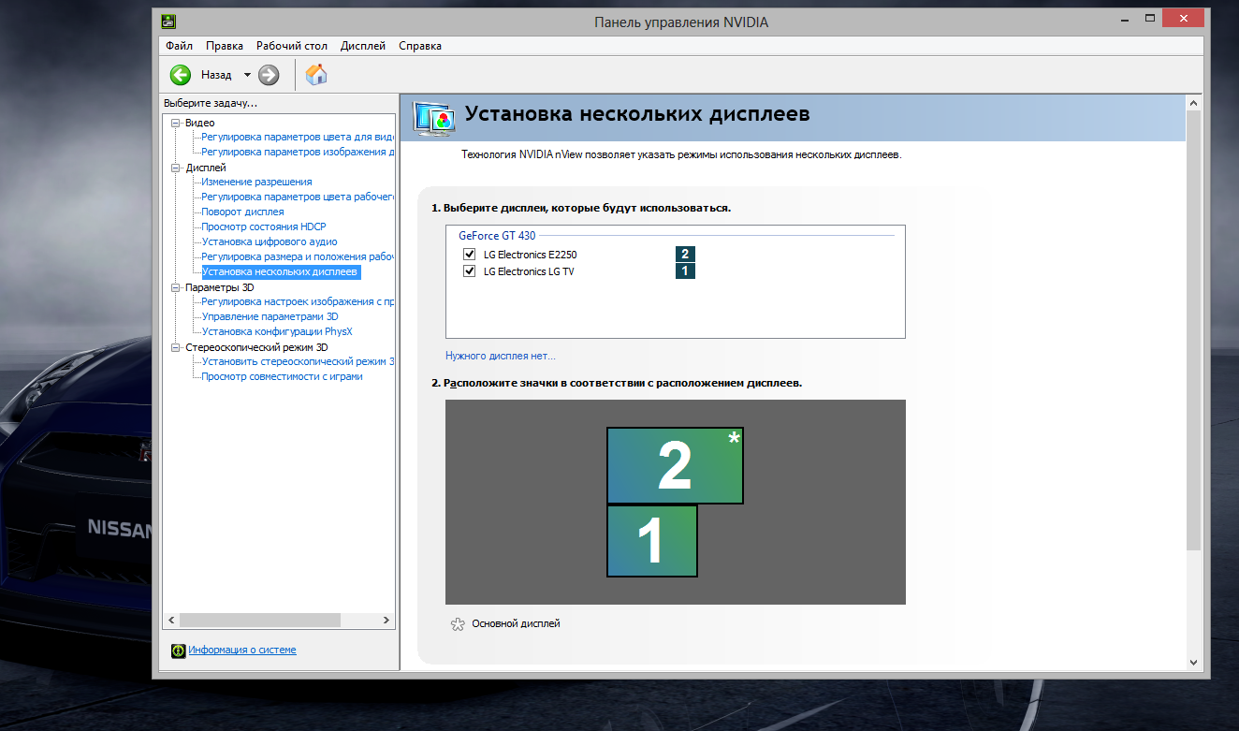Select Установка нескольких дисплеев task
1239x731 pixels.
280,272
